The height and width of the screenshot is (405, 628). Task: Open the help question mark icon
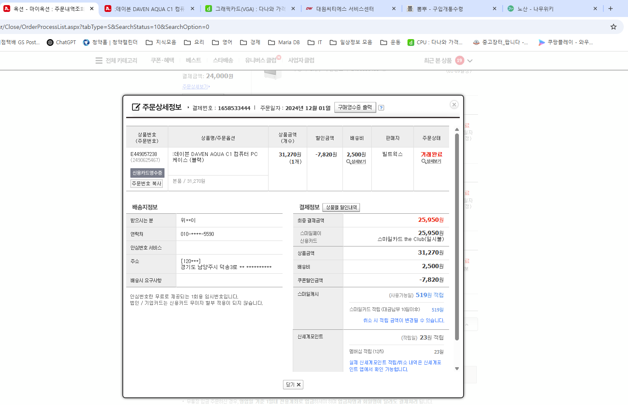tap(381, 108)
